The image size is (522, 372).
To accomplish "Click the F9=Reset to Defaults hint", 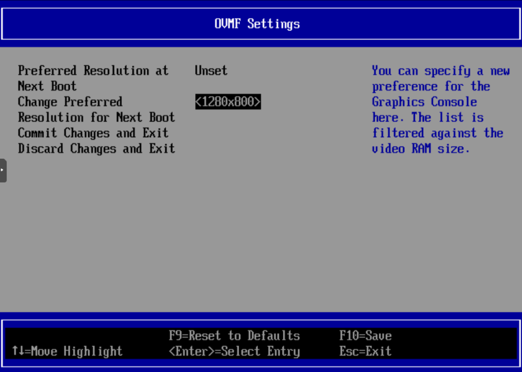I will click(234, 336).
